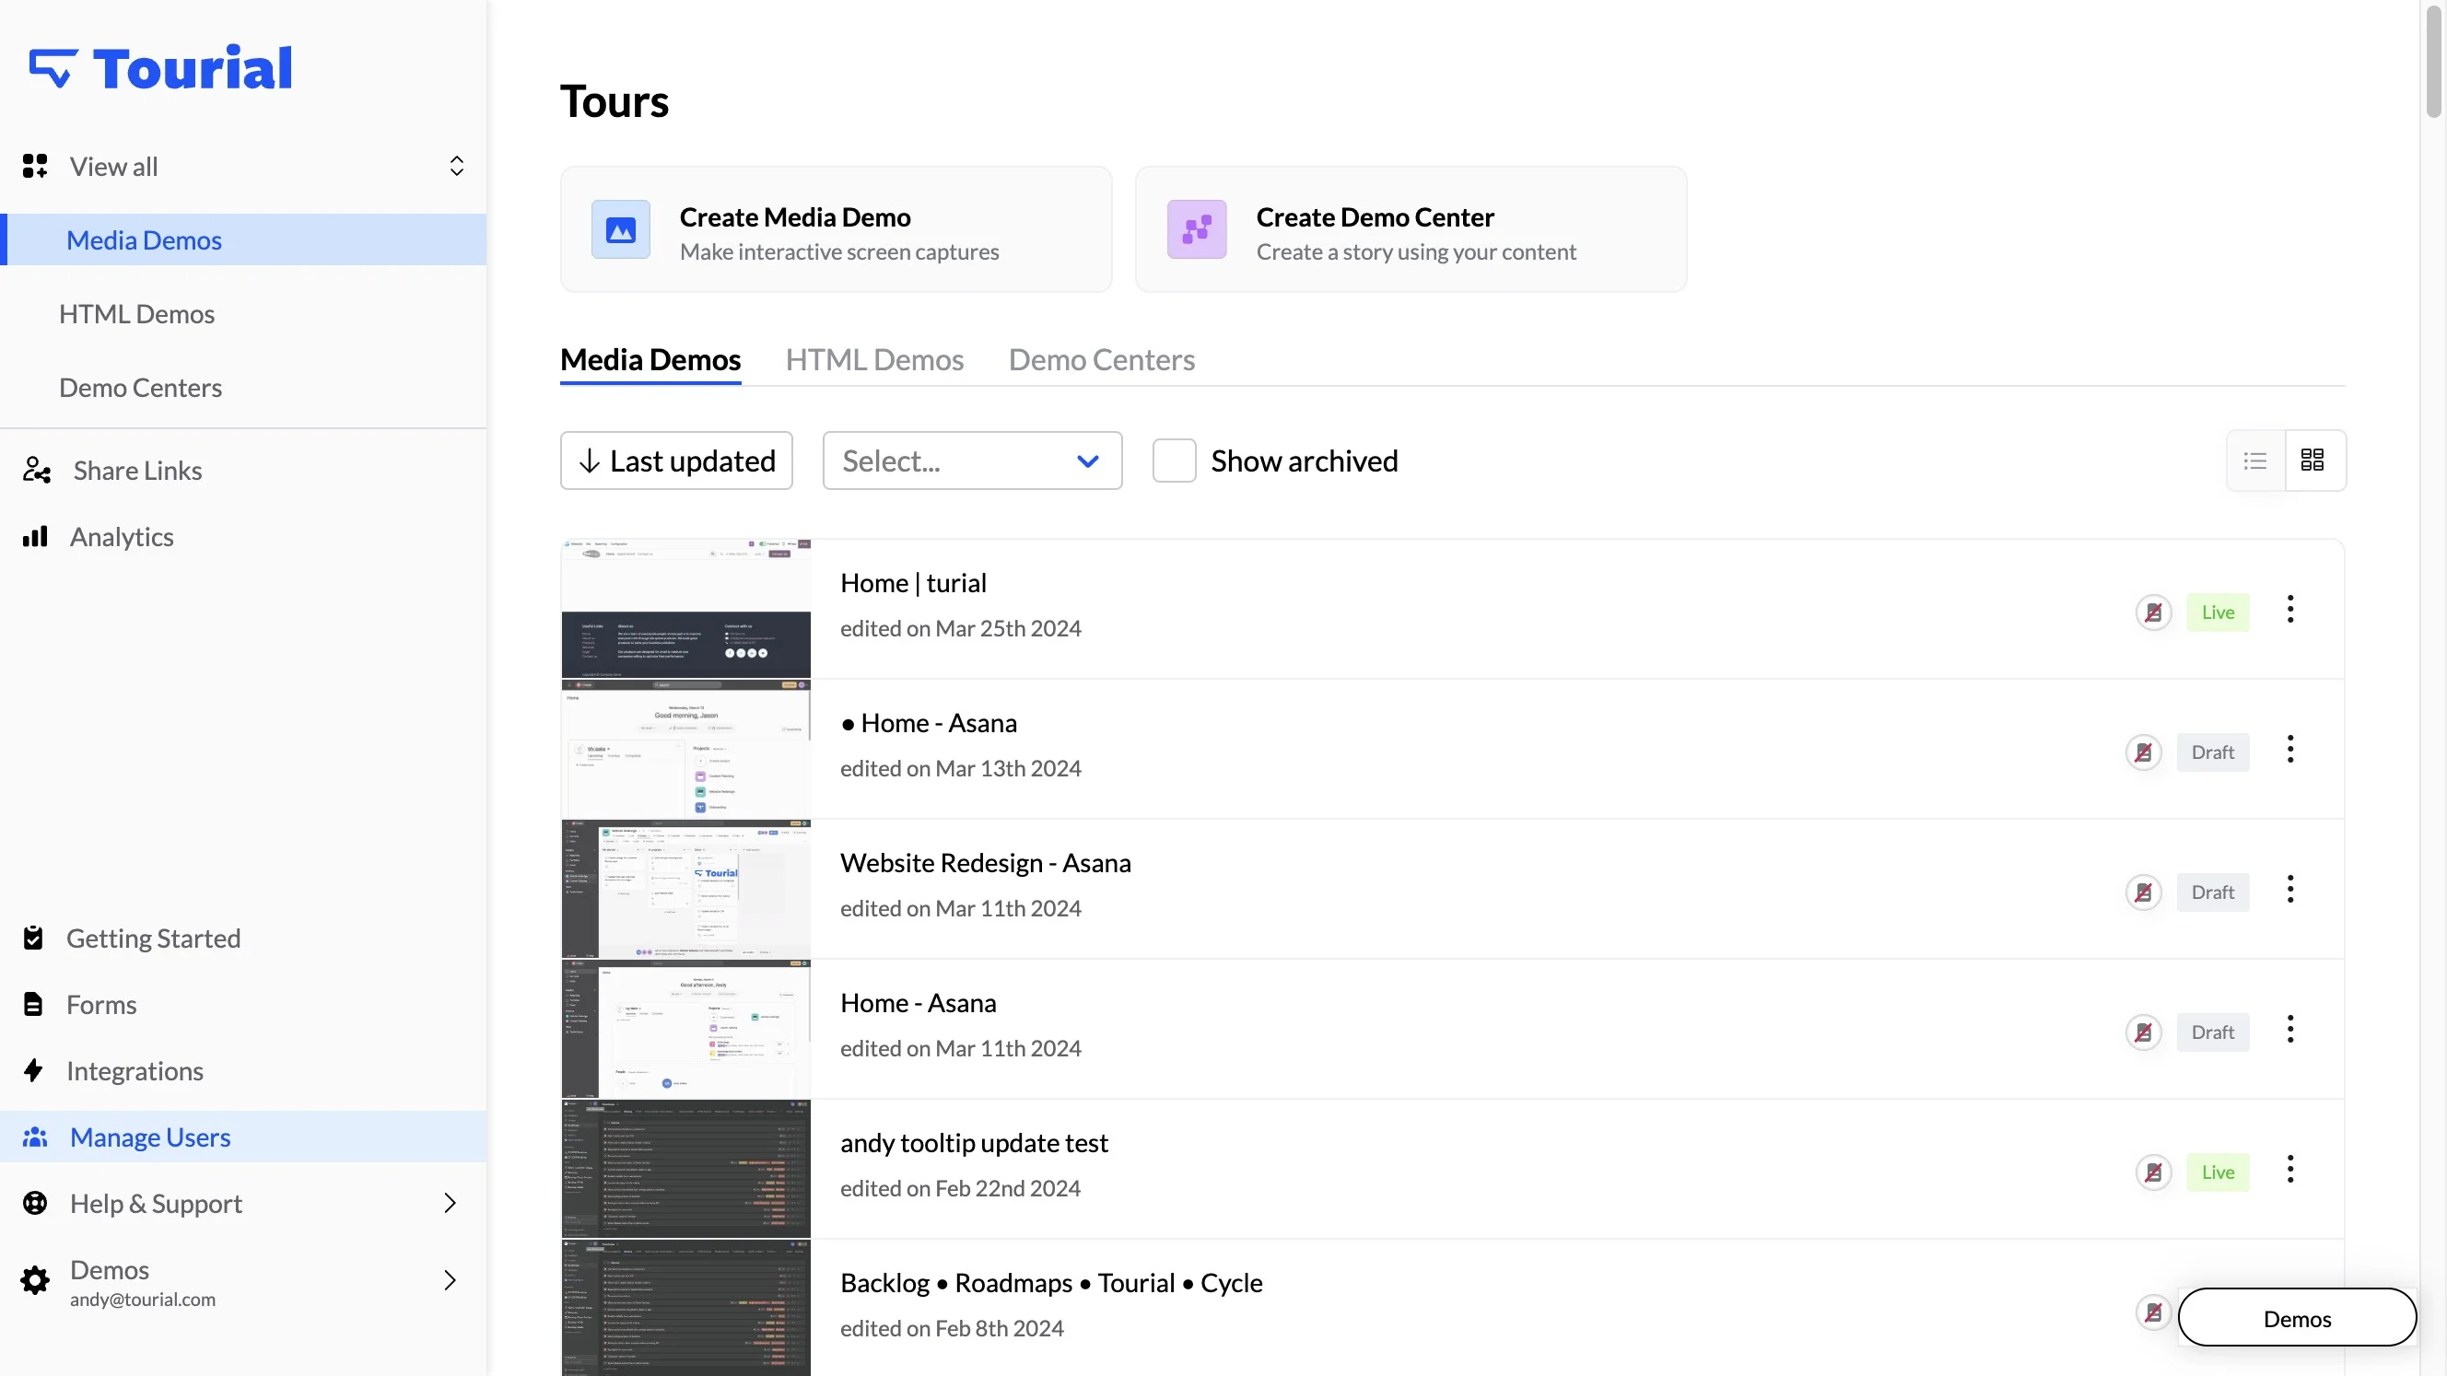Viewport: 2447px width, 1376px height.
Task: Click the Create Media Demo image icon
Action: coord(620,228)
